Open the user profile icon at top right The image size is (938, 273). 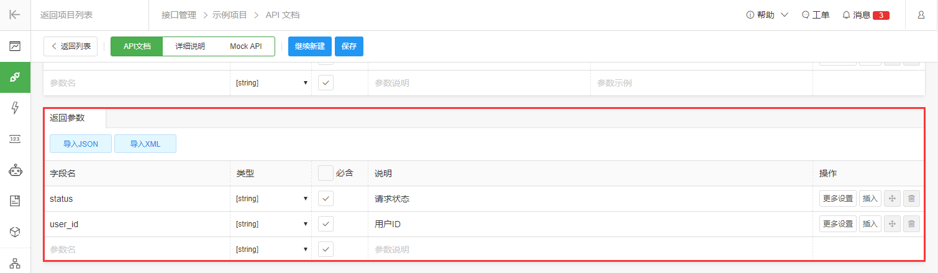coord(921,15)
